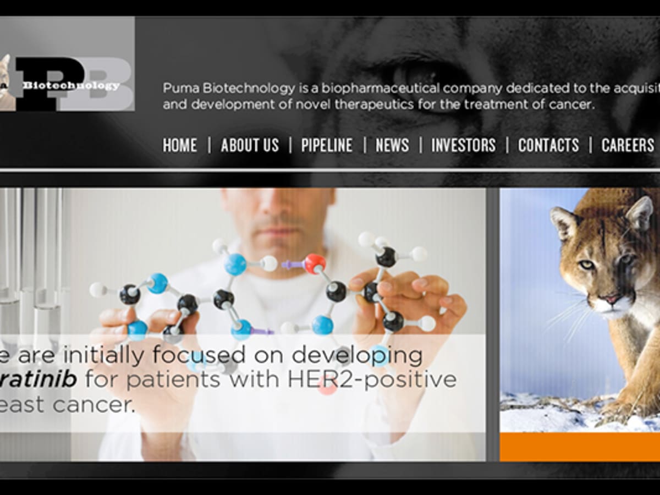This screenshot has height=495, width=660.
Task: Click the red atom on molecule model
Action: (x=315, y=263)
